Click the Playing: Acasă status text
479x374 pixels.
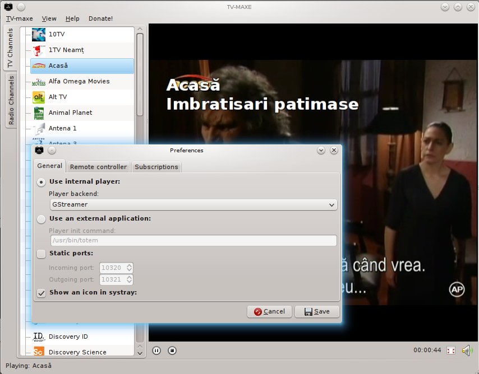[29, 366]
